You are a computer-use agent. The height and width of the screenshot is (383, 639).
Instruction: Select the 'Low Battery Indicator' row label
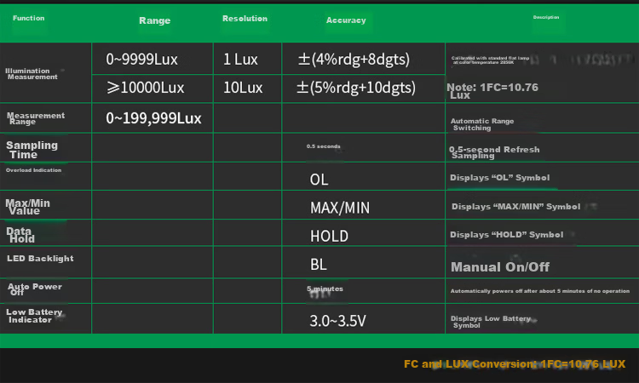34,316
